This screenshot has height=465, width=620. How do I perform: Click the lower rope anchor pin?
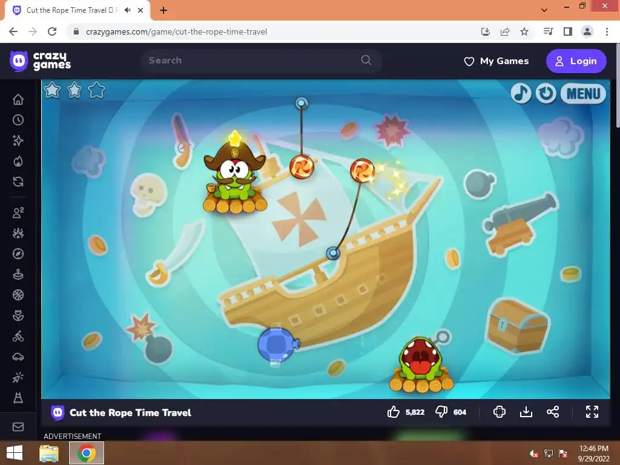[x=333, y=252]
